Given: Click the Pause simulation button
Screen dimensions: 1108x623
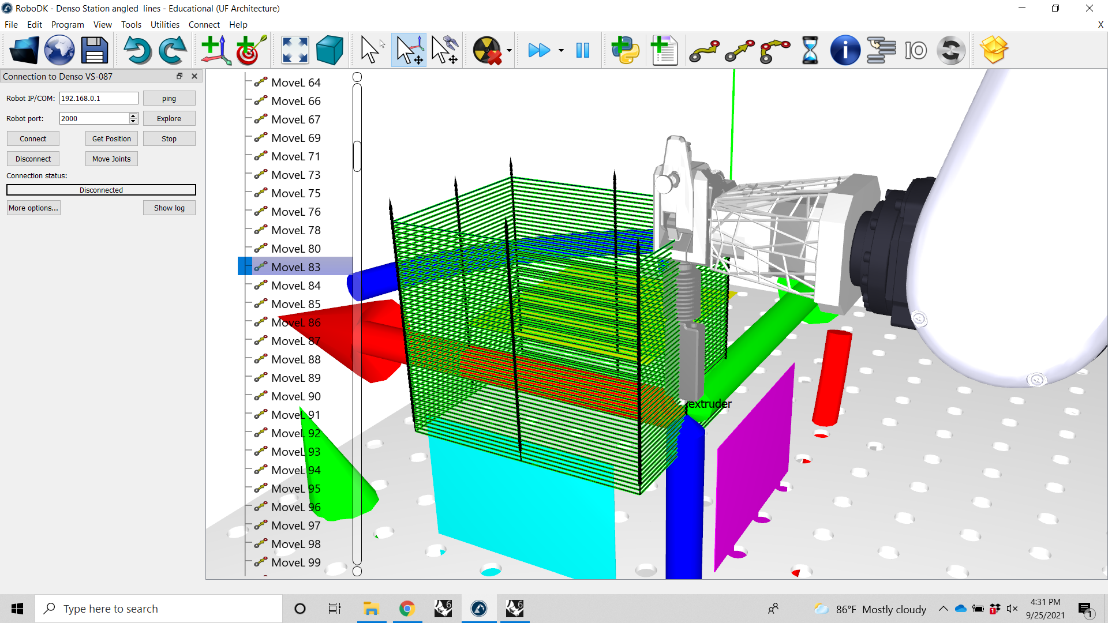Looking at the screenshot, I should (583, 50).
